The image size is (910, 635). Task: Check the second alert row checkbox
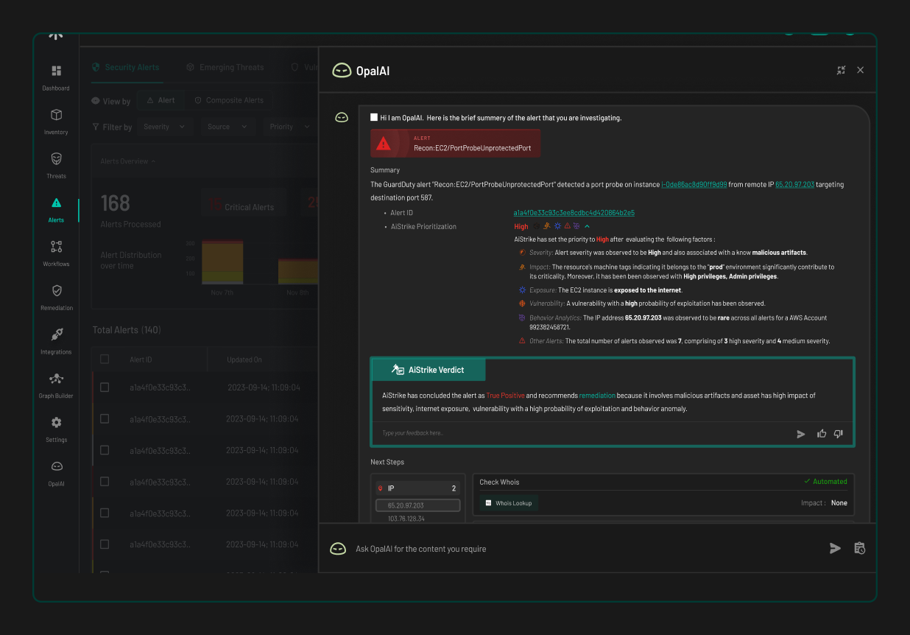[x=105, y=418]
